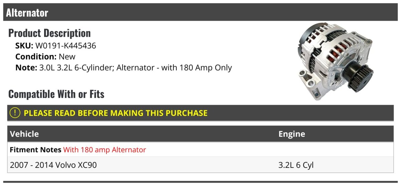401x186 pixels.
Task: Click the red "With 180 amp Alternator" text
Action: coord(105,150)
